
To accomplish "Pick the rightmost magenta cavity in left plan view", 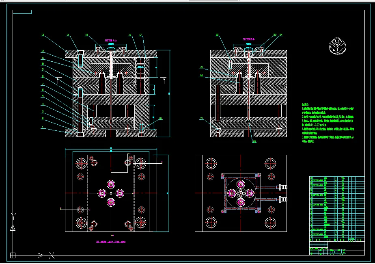I will 120,193.
